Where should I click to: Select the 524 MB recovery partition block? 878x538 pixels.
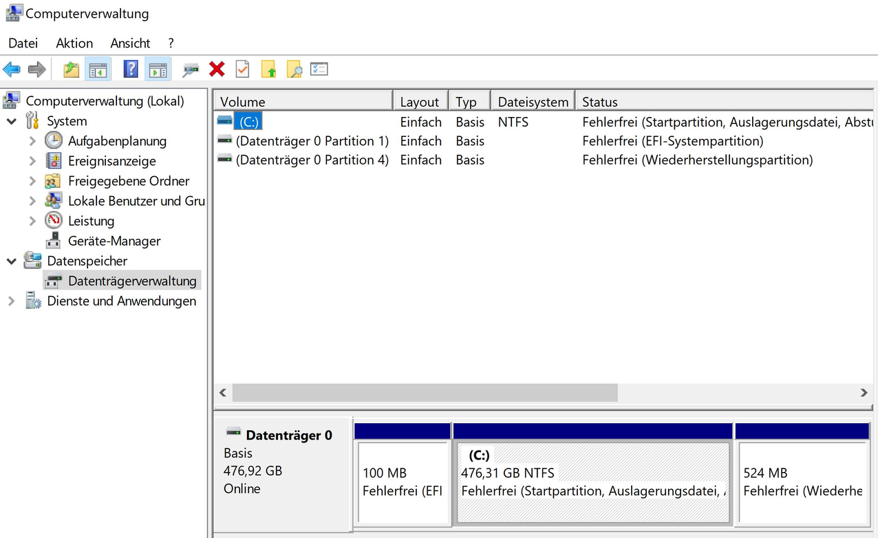tap(802, 482)
